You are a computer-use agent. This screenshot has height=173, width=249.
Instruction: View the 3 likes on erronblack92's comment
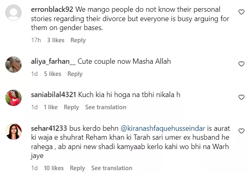point(55,40)
